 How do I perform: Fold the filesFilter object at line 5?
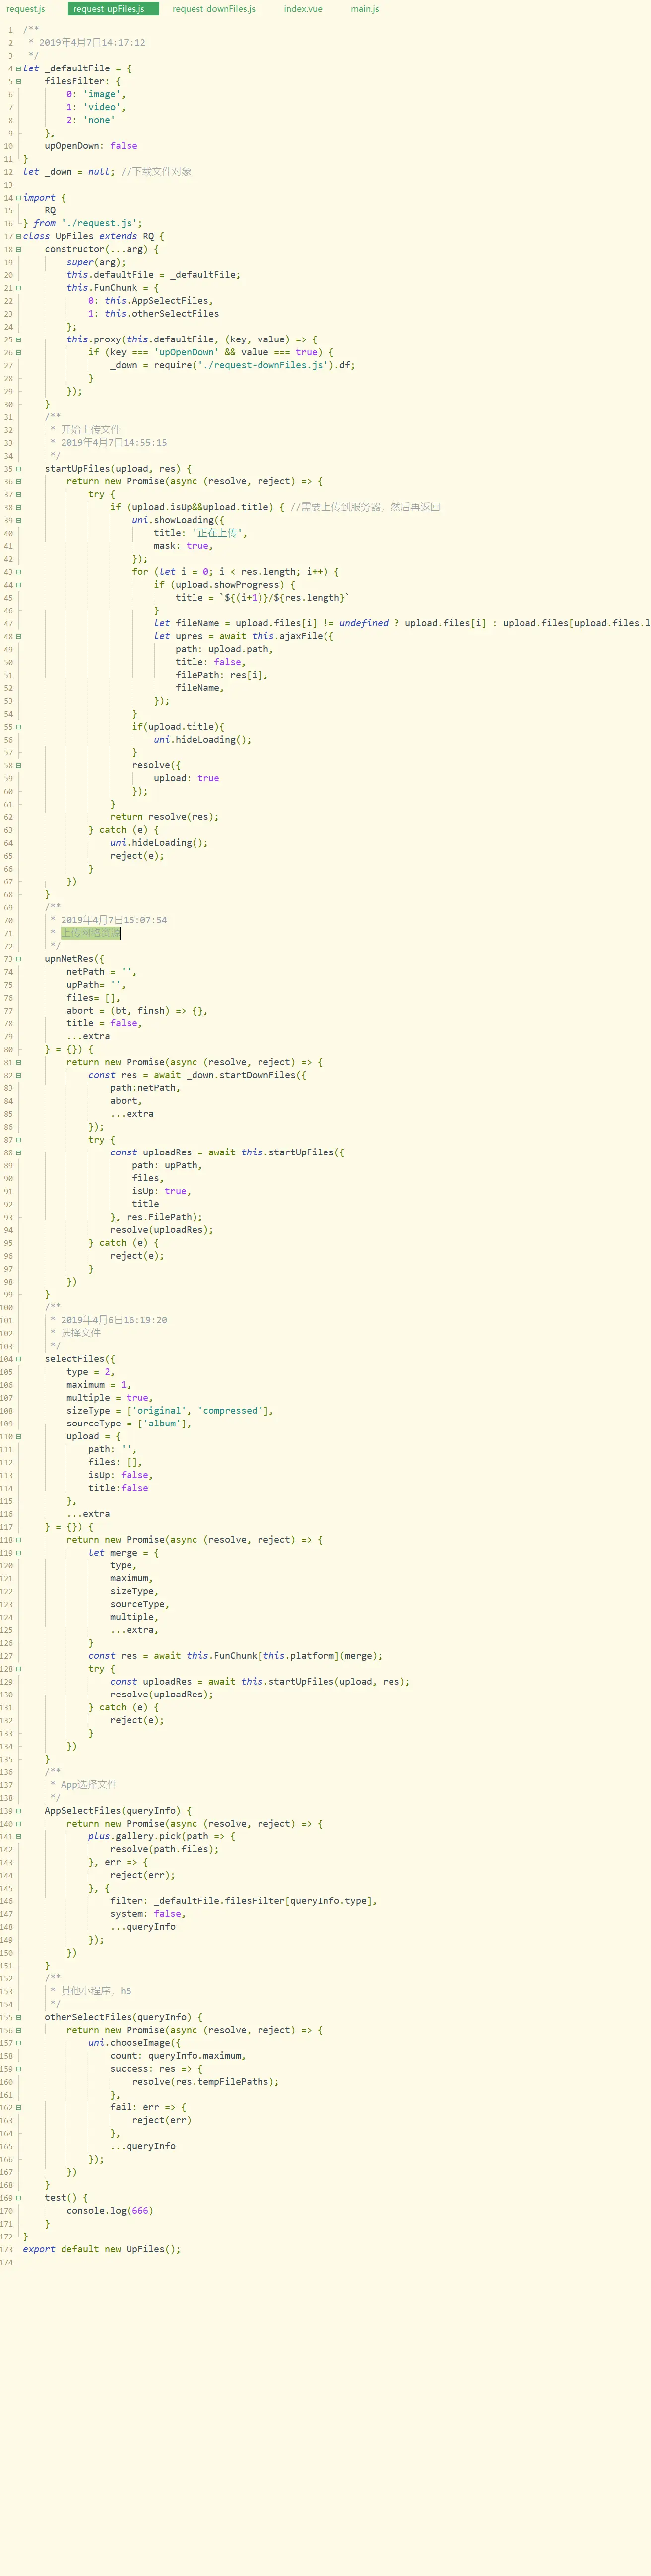[18, 82]
